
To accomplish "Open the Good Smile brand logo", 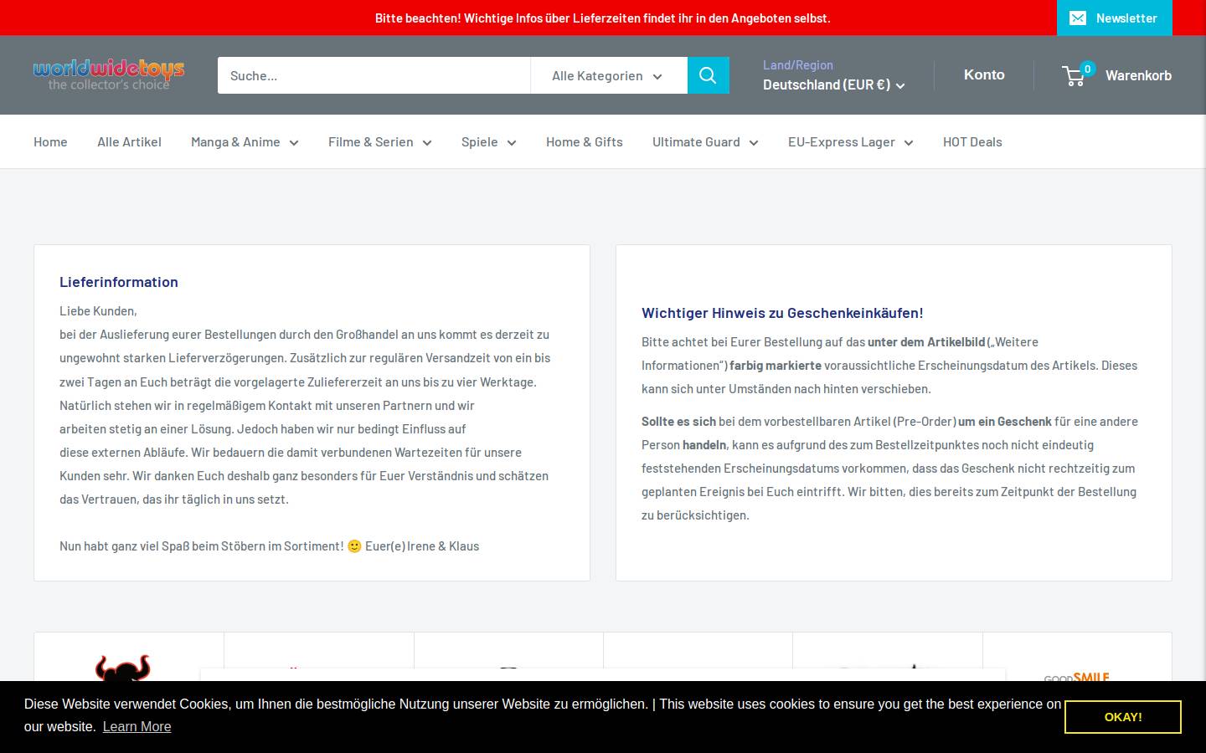I will coord(1077,676).
